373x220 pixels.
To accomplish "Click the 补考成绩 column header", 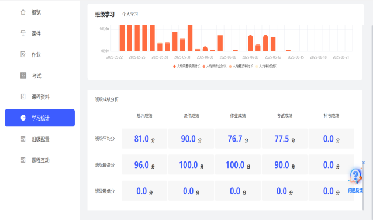I will point(331,116).
